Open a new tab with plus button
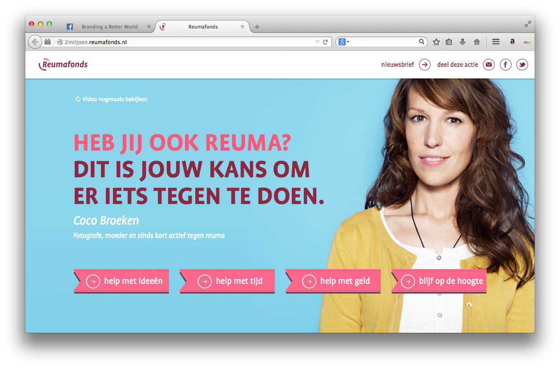The image size is (560, 368). [257, 27]
